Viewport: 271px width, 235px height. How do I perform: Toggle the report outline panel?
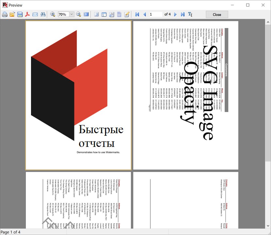(96, 14)
